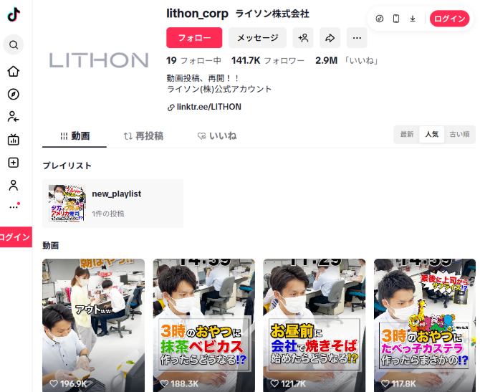The width and height of the screenshot is (480, 392).
Task: Click the upload plus icon in sidebar
Action: coord(14,163)
